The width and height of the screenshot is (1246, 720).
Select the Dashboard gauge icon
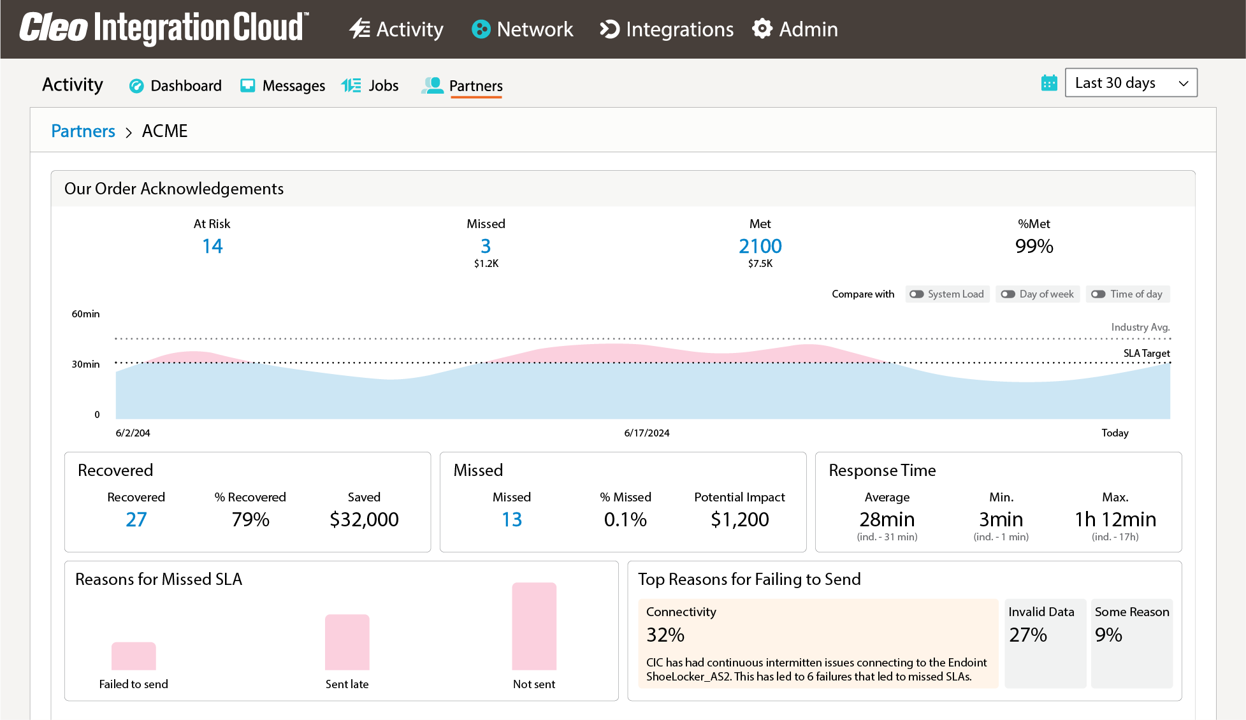[x=136, y=85]
